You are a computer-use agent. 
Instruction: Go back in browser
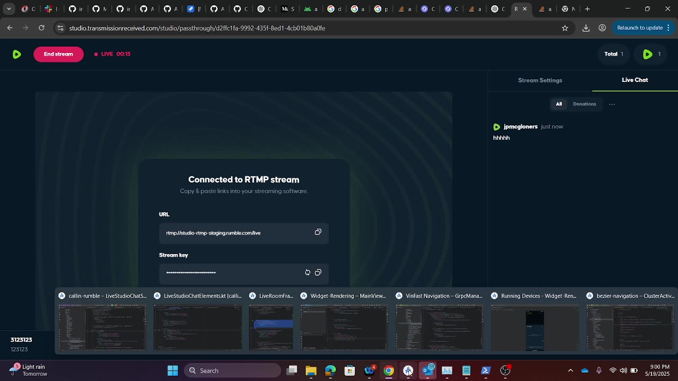[x=10, y=28]
